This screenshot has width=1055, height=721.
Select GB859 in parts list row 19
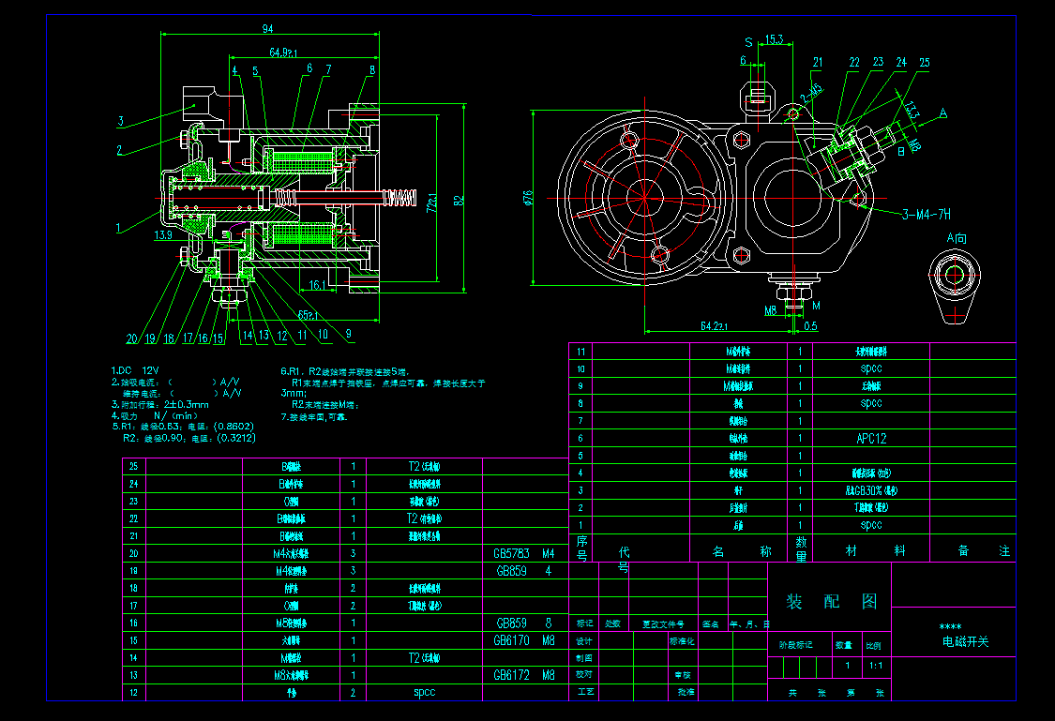tap(511, 571)
